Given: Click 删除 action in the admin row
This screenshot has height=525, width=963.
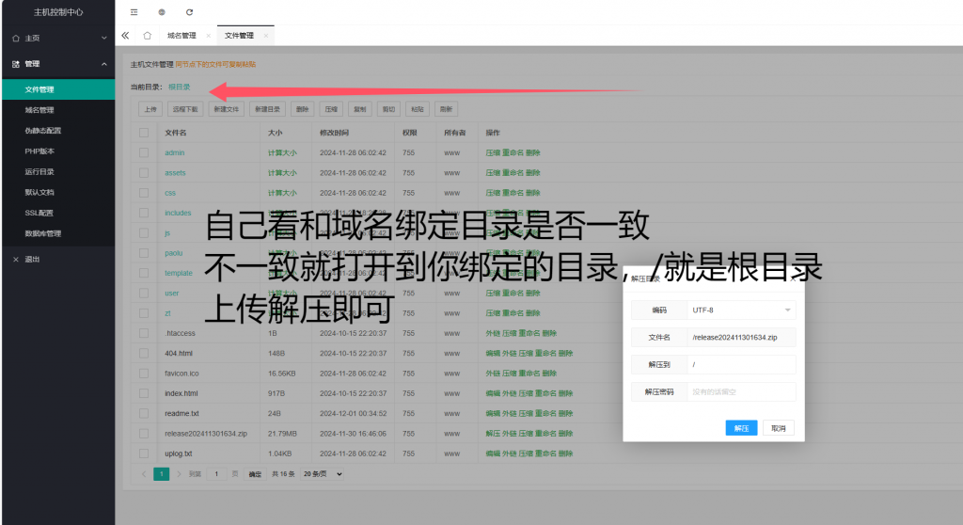Looking at the screenshot, I should pyautogui.click(x=533, y=152).
